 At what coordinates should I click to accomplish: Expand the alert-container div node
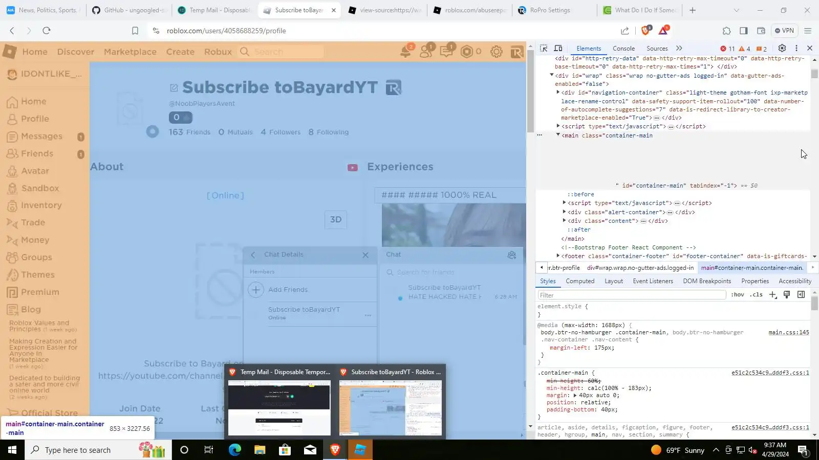coord(564,212)
